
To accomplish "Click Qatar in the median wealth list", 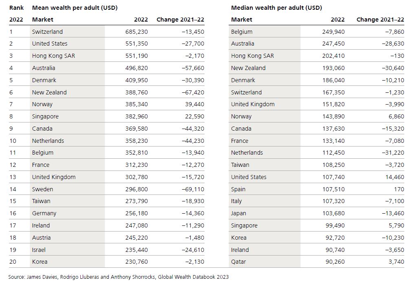I will (238, 262).
